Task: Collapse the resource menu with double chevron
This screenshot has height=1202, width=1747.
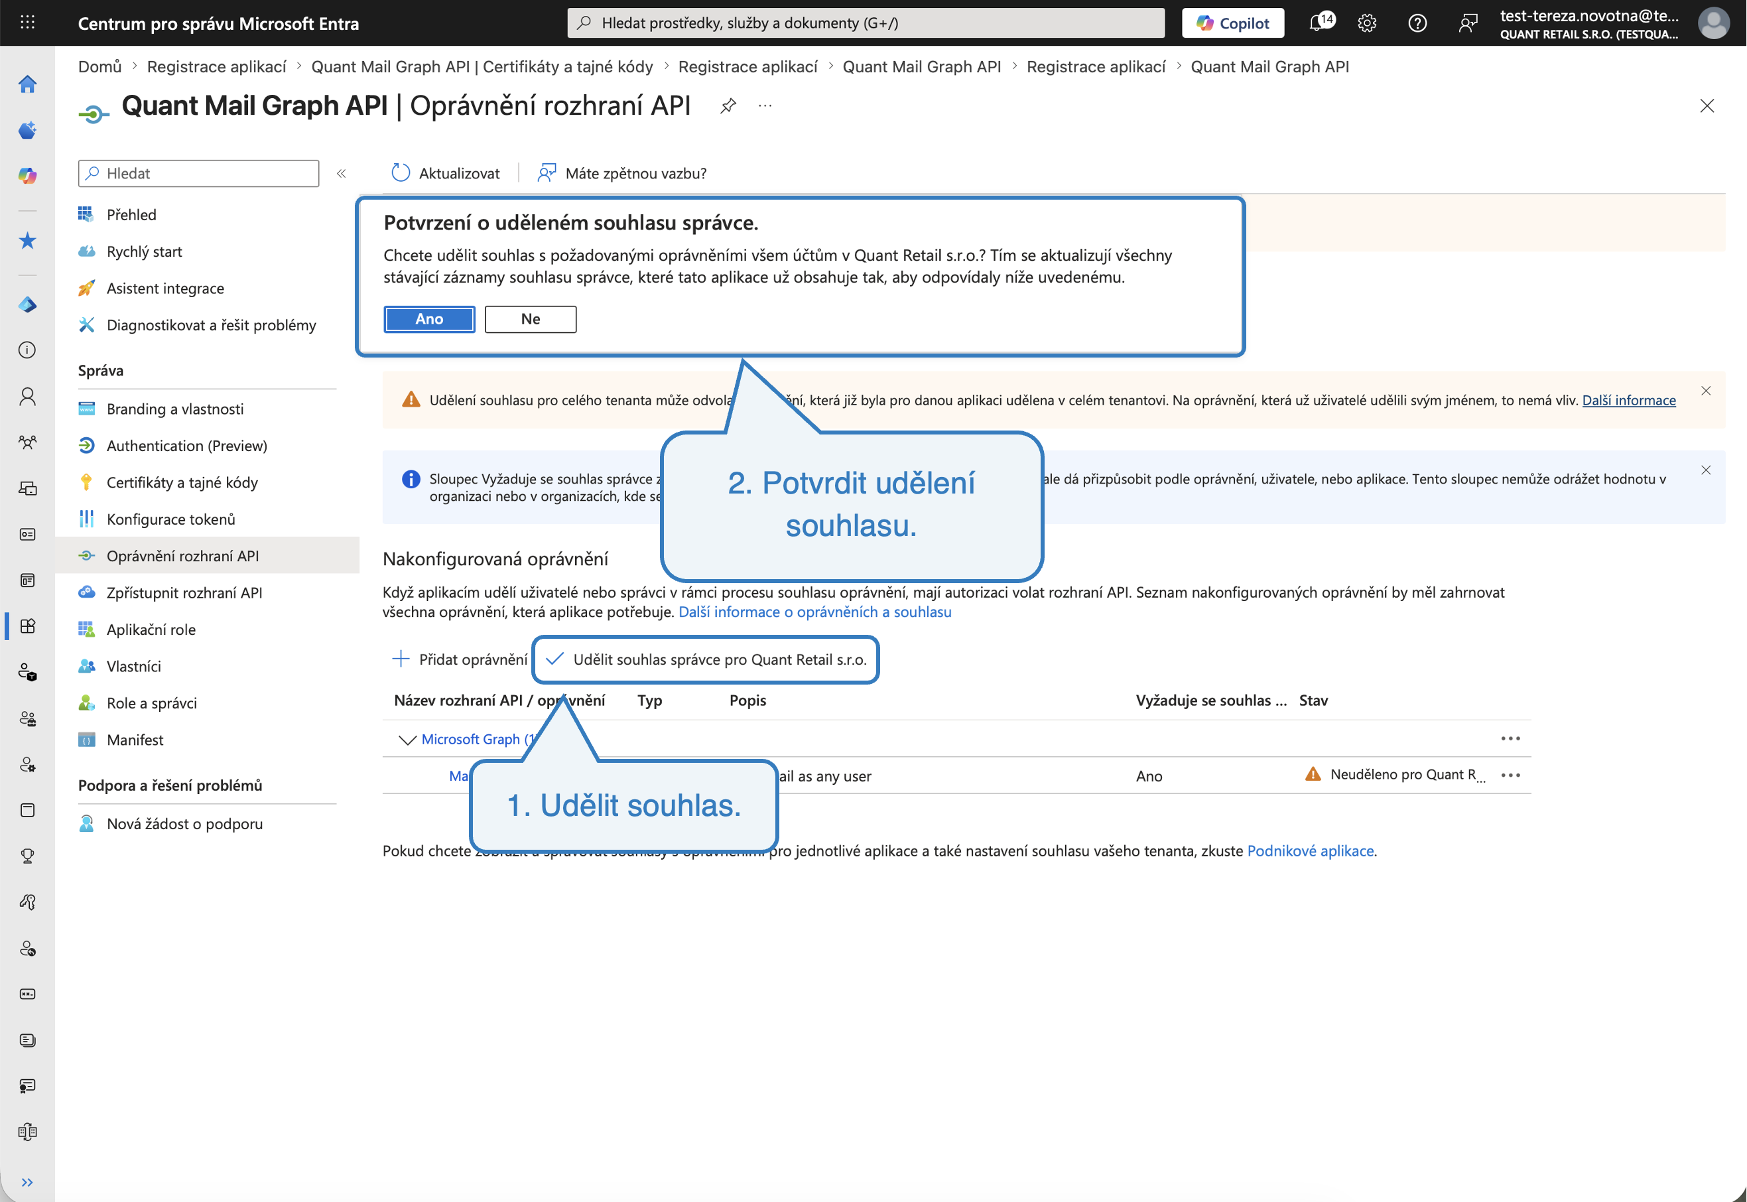Action: click(341, 173)
